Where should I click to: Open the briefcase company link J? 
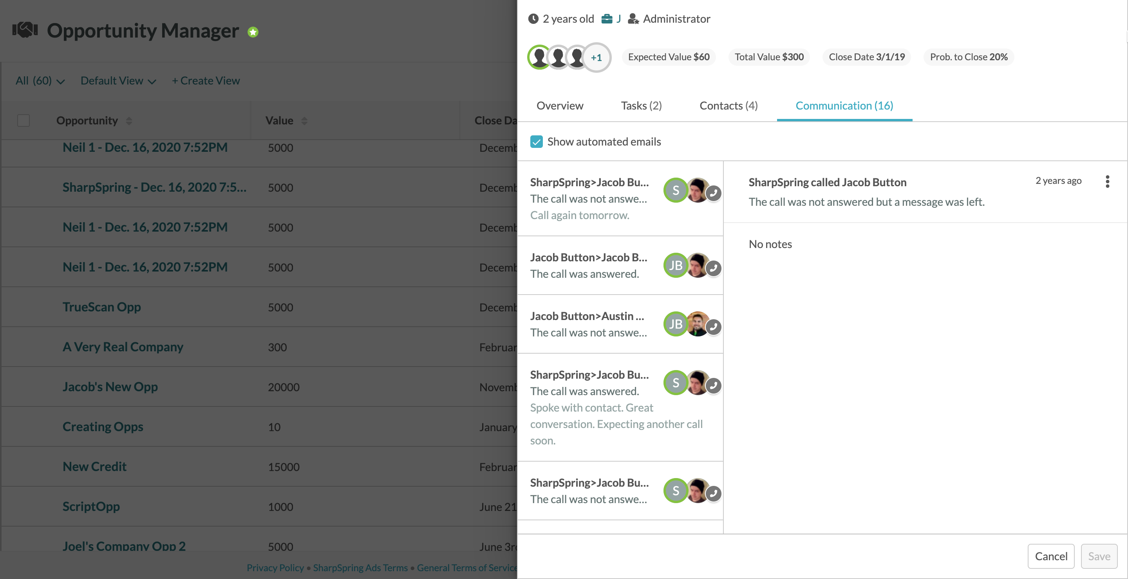(x=612, y=19)
